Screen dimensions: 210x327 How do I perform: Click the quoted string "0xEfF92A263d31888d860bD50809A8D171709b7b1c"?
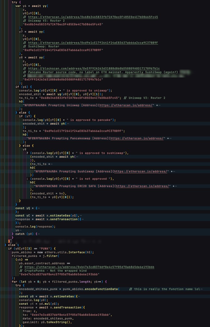tap(63, 80)
